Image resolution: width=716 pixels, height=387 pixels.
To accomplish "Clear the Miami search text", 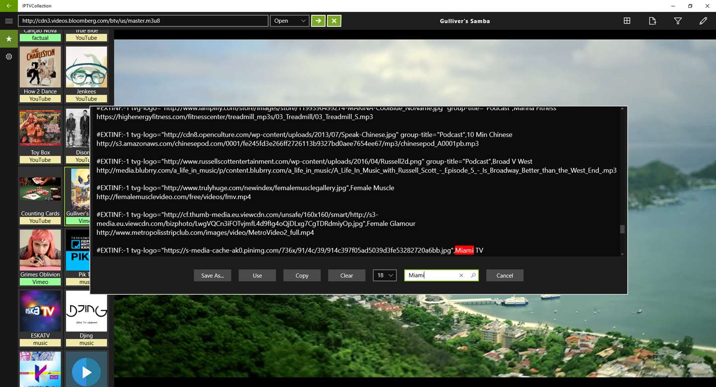I will click(x=461, y=275).
